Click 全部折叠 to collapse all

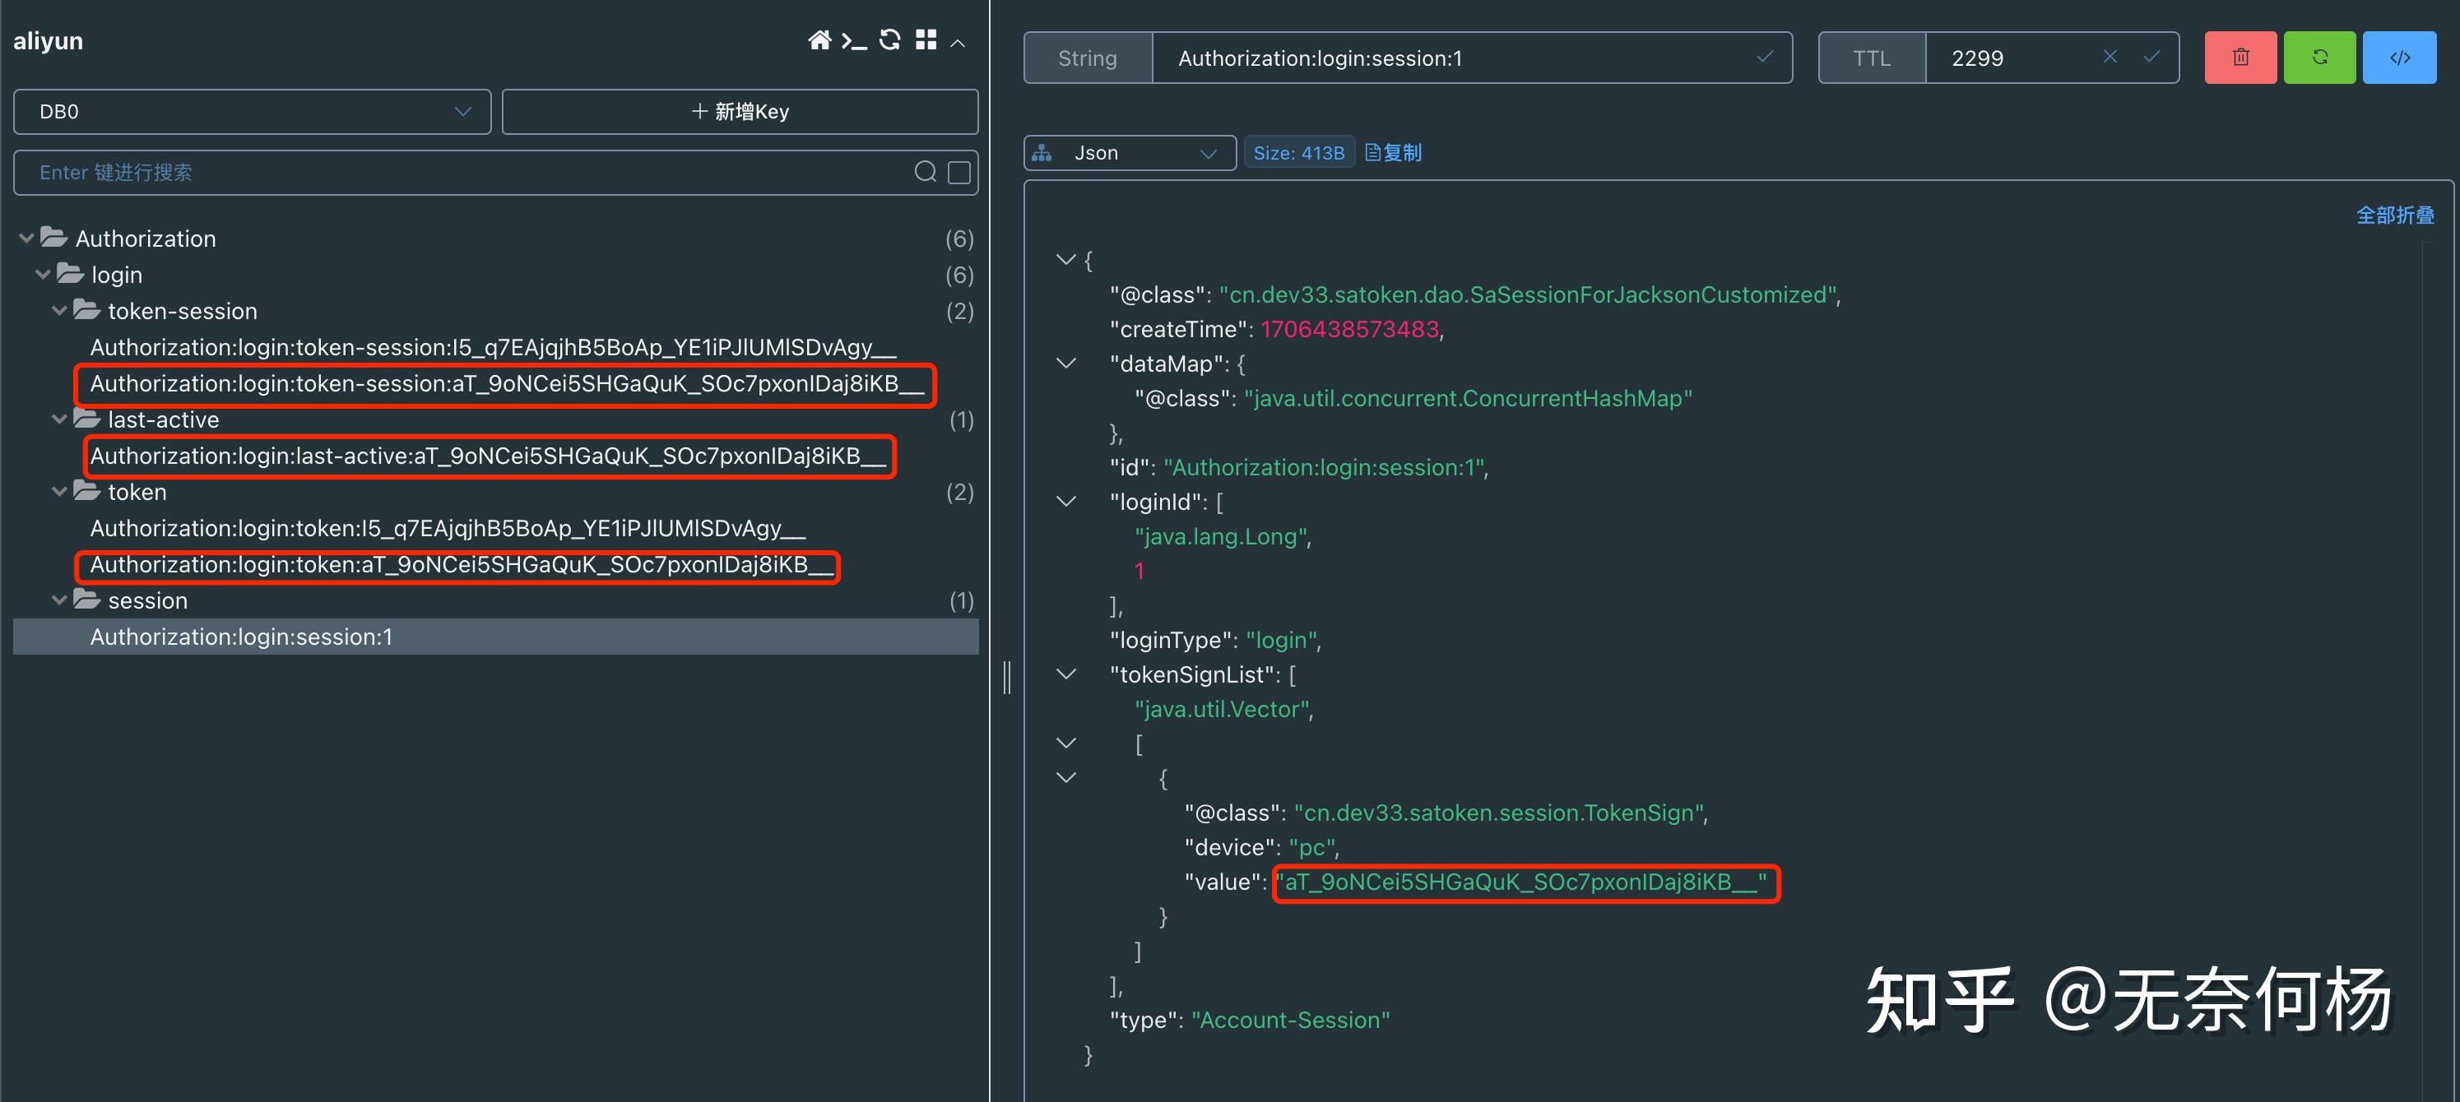tap(2395, 215)
